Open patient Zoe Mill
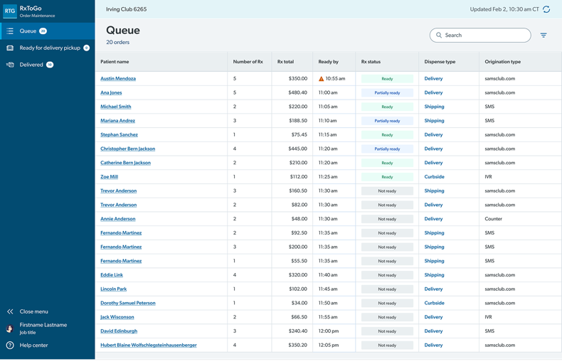Viewport: 562px width, 364px height. click(x=109, y=177)
